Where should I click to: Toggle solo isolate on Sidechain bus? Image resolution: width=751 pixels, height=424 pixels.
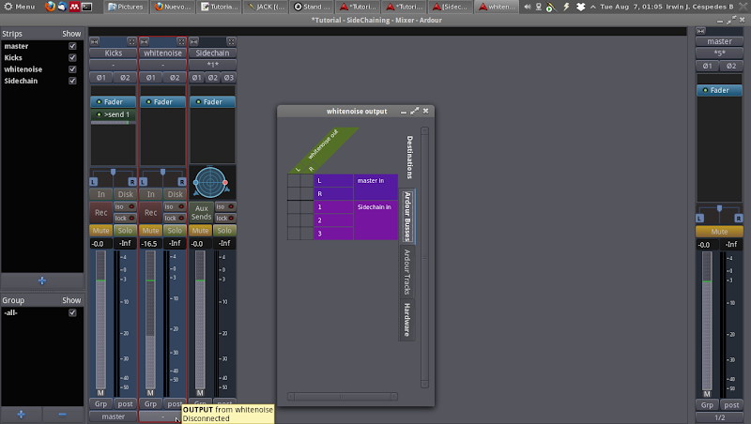[x=224, y=206]
